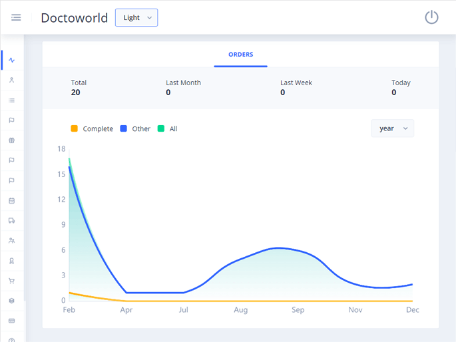Image resolution: width=456 pixels, height=342 pixels.
Task: Open the gift box sidebar icon
Action: pos(12,140)
